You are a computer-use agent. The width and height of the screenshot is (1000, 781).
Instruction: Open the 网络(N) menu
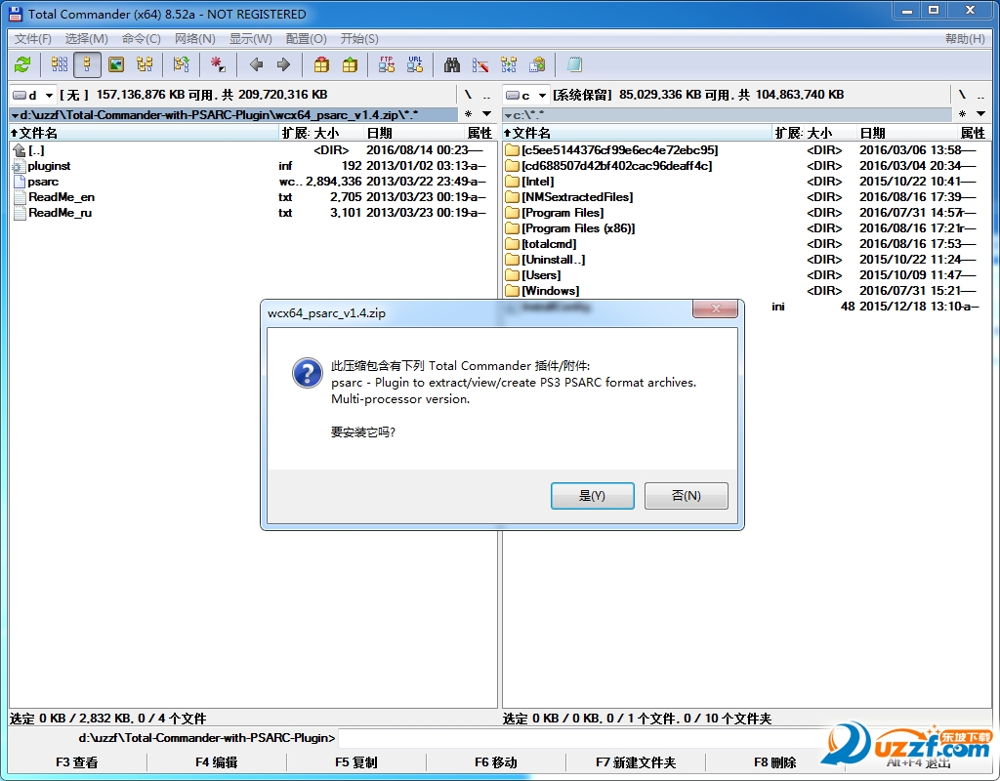point(194,39)
